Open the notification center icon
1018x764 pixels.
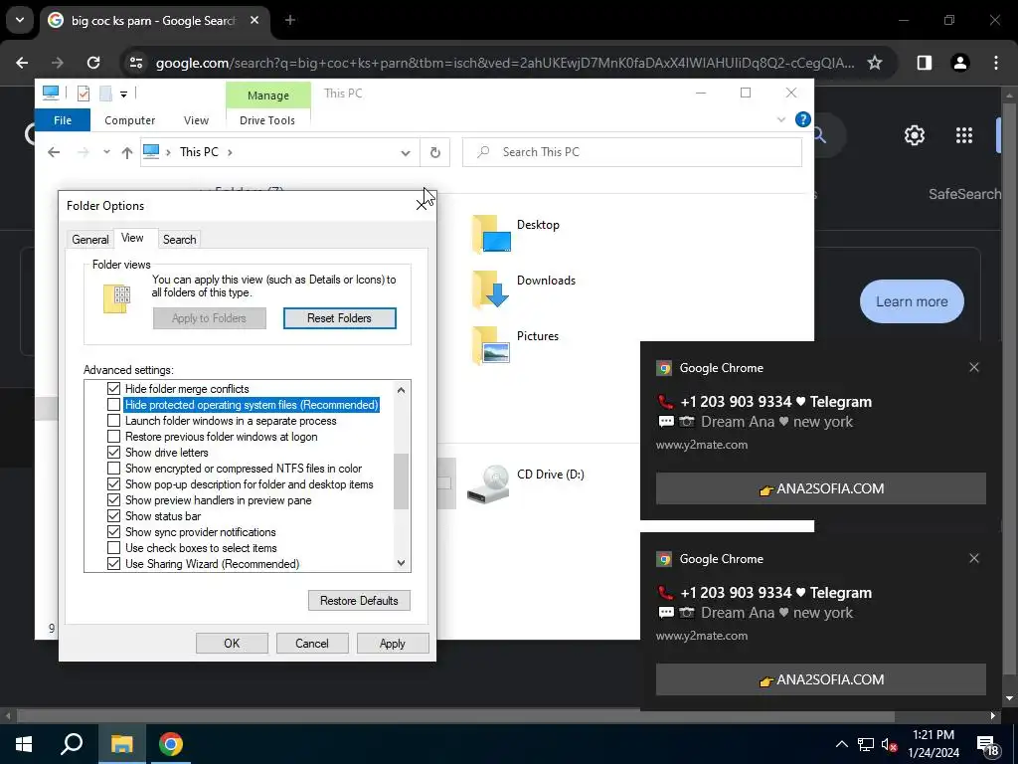point(988,745)
